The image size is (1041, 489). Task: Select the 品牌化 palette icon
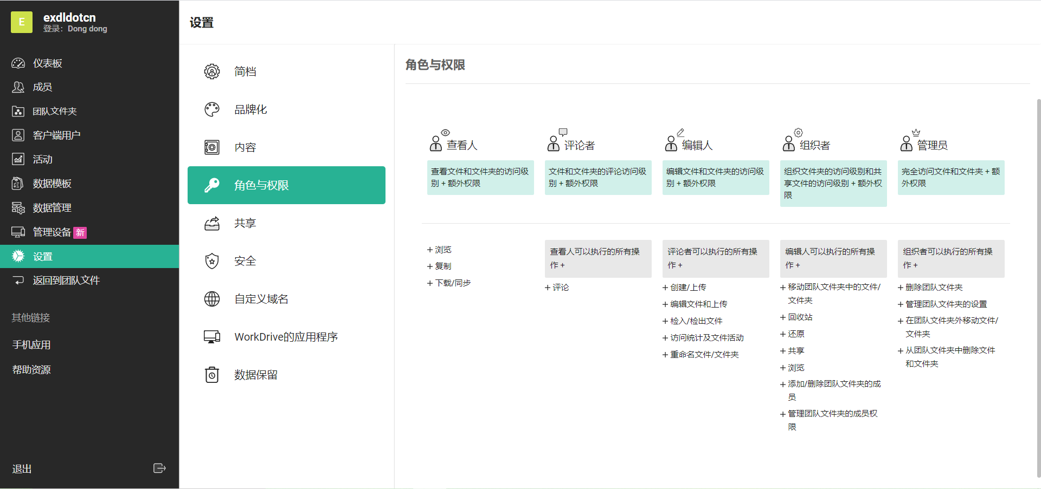tap(212, 109)
